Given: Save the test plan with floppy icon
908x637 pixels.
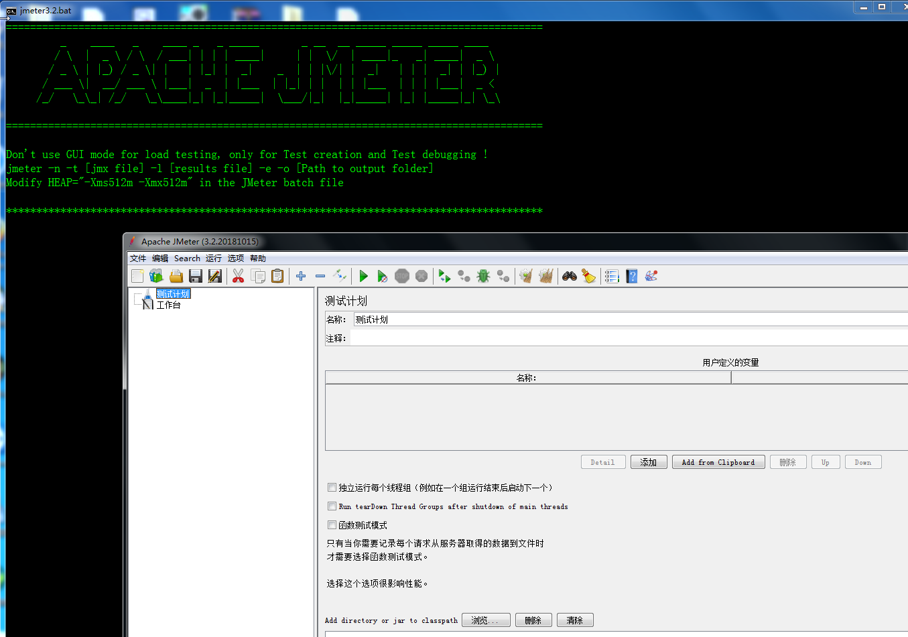Looking at the screenshot, I should click(x=196, y=276).
